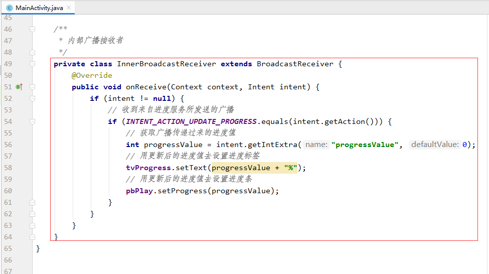Click the comment on line 55
489x274 pixels.
181,133
